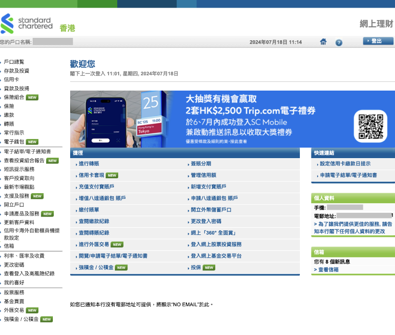Image resolution: width=395 pixels, height=335 pixels.
Task: Click the NEW badge beside 保險組合
Action: [x=32, y=97]
